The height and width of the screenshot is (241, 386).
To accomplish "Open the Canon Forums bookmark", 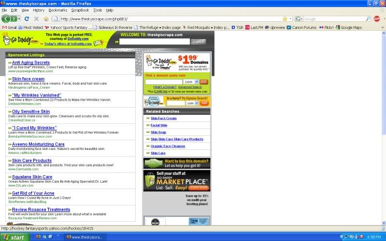I will coord(302,27).
